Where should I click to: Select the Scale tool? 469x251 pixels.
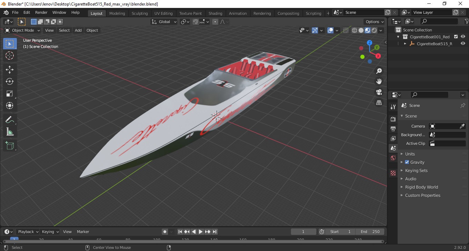(x=10, y=93)
